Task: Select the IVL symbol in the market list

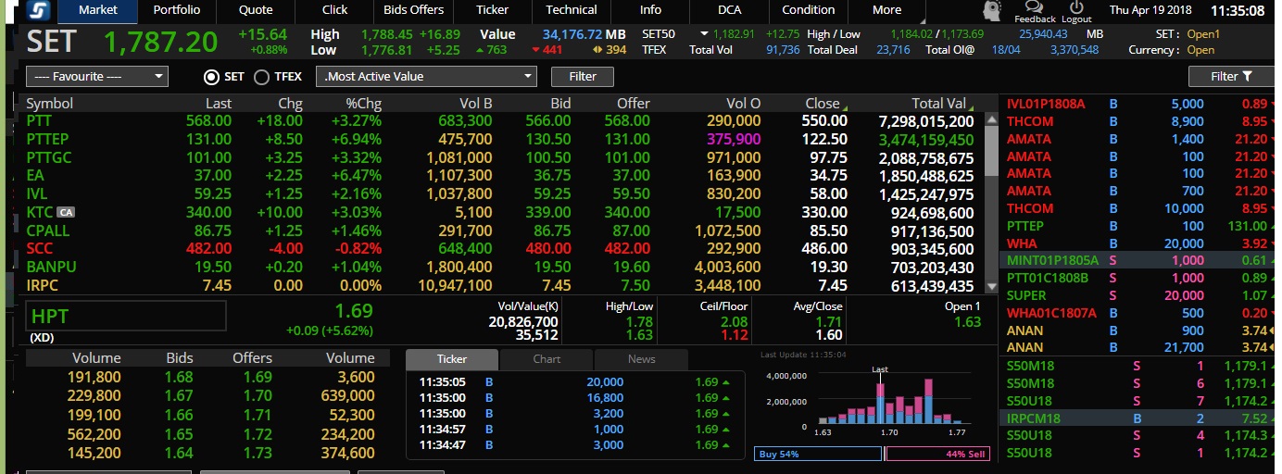Action: 37,193
